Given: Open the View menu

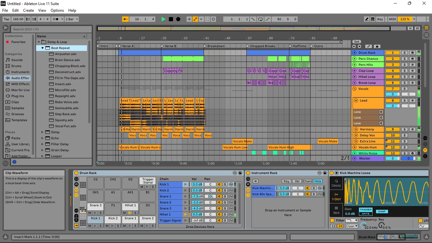Looking at the screenshot, I should [x=42, y=10].
